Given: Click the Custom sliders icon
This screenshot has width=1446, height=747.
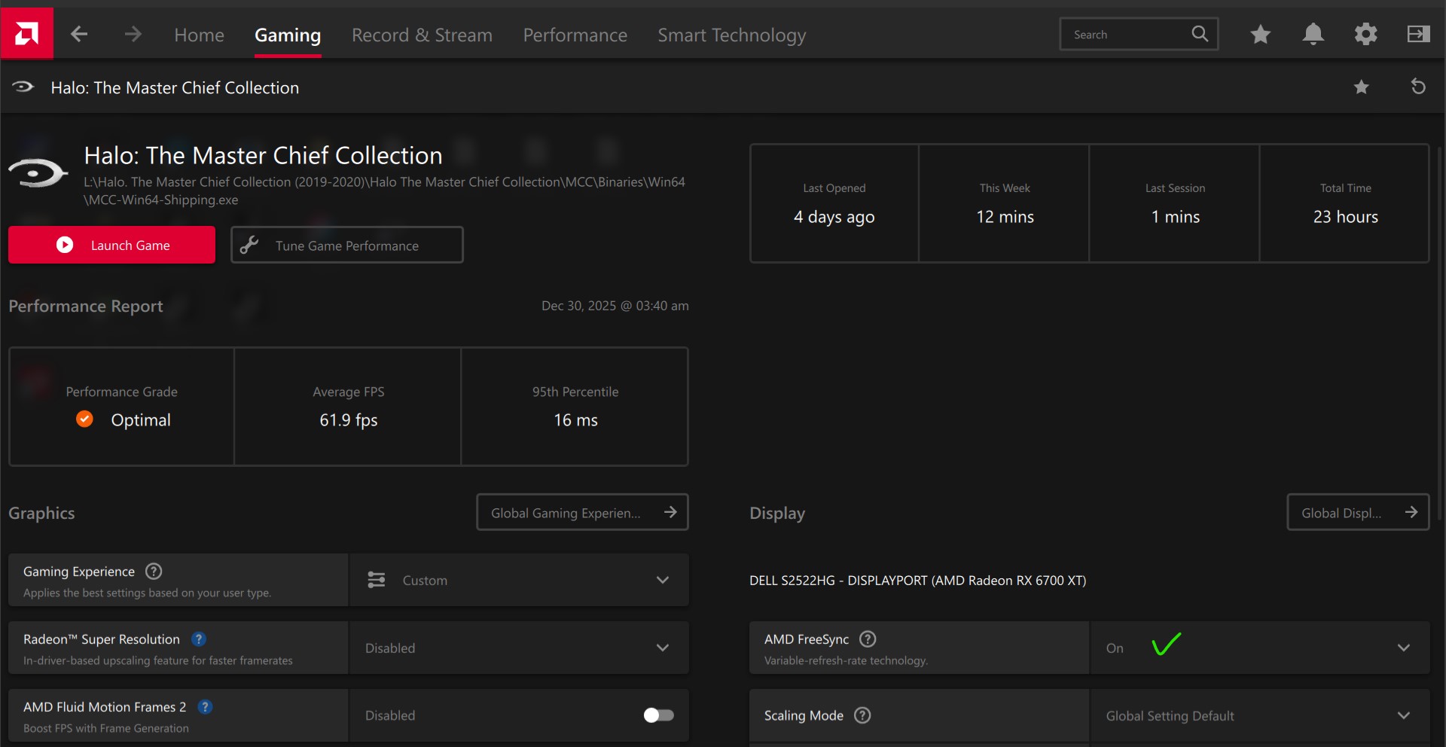Looking at the screenshot, I should tap(377, 580).
